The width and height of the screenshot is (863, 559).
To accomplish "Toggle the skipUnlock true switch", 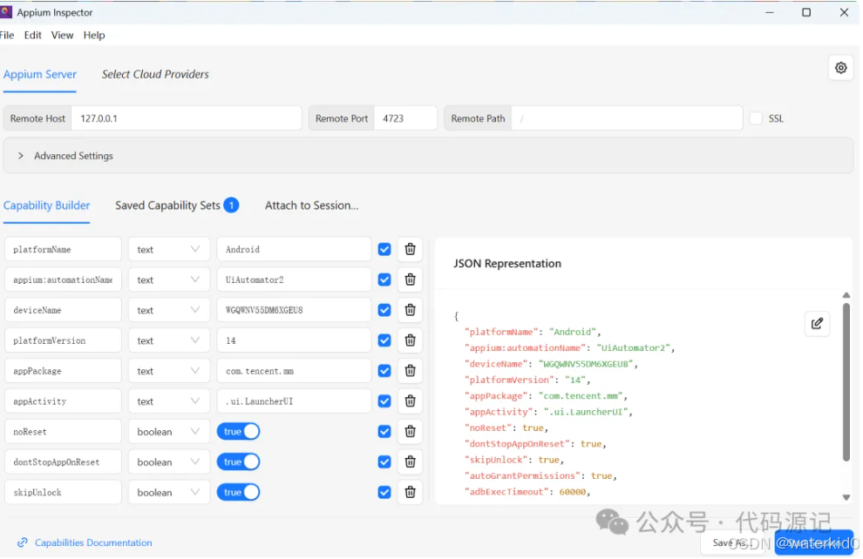I will coord(239,494).
